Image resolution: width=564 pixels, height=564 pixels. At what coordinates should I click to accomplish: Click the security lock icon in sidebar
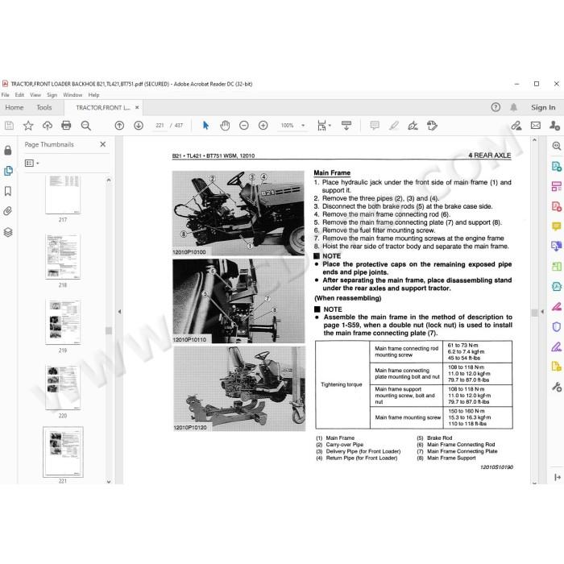point(8,151)
